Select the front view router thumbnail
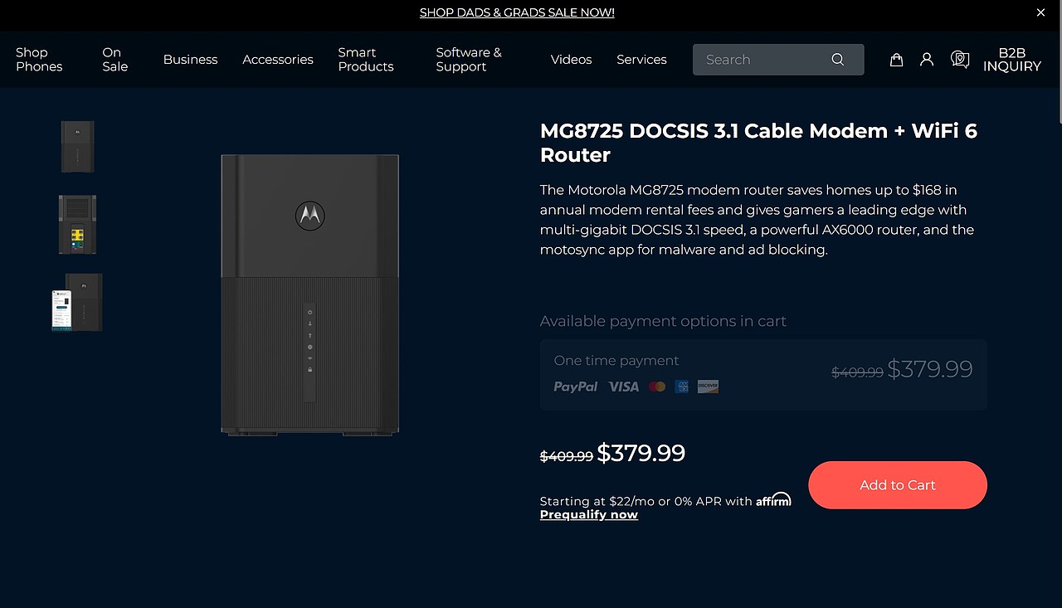 [x=77, y=147]
